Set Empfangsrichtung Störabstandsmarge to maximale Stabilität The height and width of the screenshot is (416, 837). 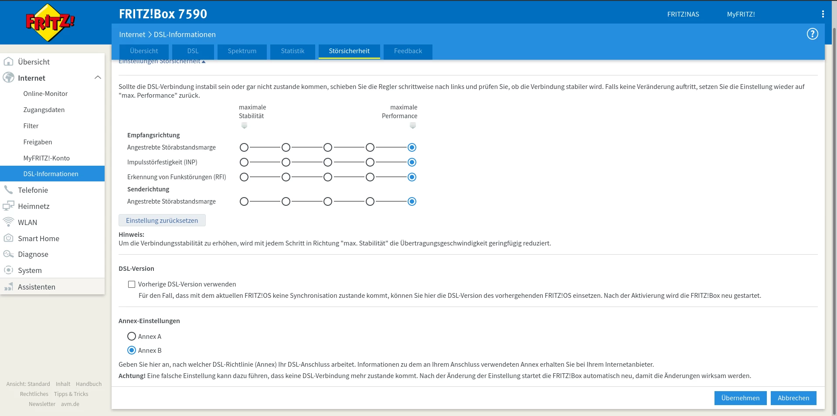click(244, 147)
